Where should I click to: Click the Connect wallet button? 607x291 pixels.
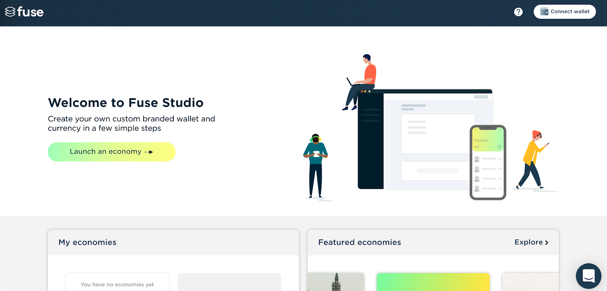[565, 12]
